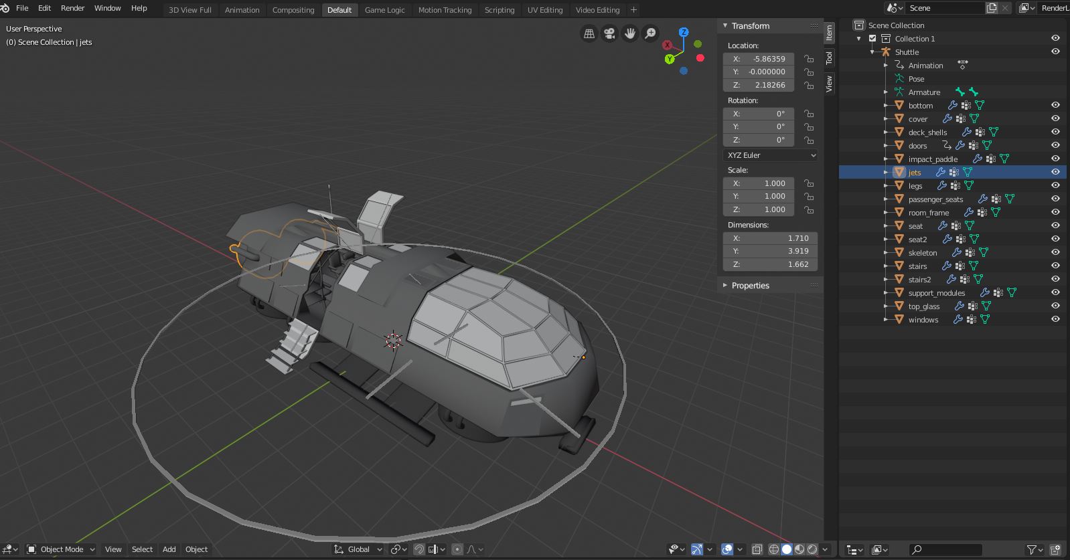Open the Global transform orientation dropdown

pyautogui.click(x=358, y=549)
